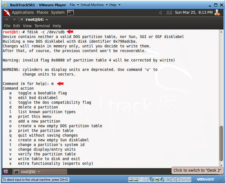This screenshot has width=226, height=184.
Task: Click the BackTrack dragon logo icon
Action: pos(7,13)
